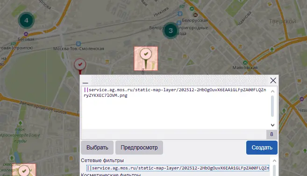Click up arrow of filter text scrollbar
The image size is (307, 176).
point(272,91)
